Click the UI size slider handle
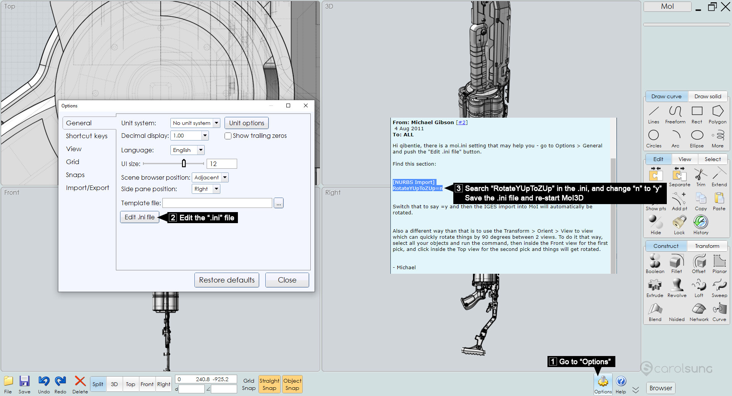The image size is (732, 396). [x=184, y=164]
